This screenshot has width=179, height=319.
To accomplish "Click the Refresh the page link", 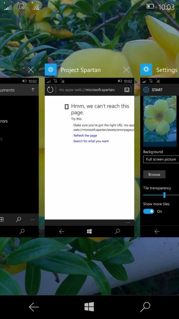I will point(85,136).
